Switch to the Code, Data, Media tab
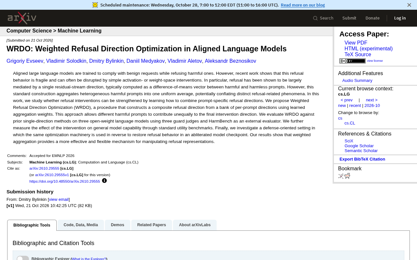The image size is (417, 260). (81, 225)
